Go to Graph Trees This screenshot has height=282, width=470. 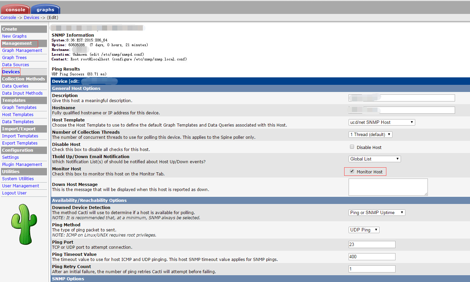pos(14,58)
